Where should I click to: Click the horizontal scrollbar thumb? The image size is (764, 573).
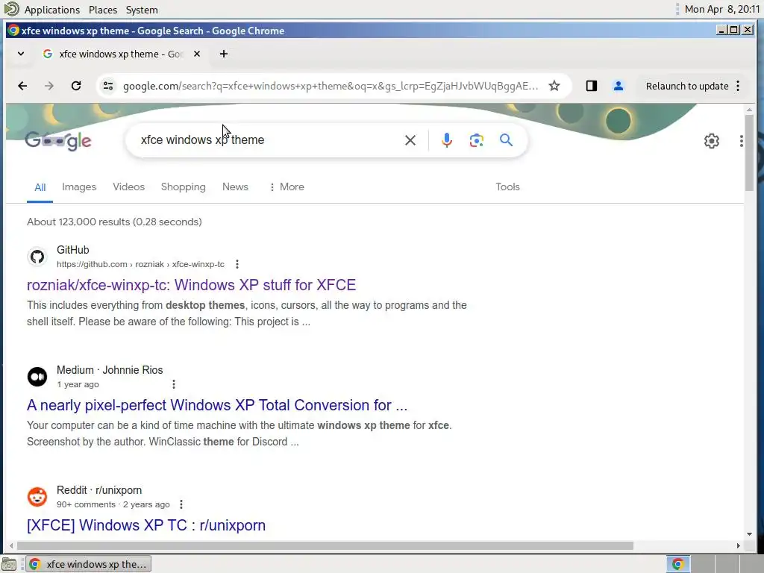tap(325, 545)
